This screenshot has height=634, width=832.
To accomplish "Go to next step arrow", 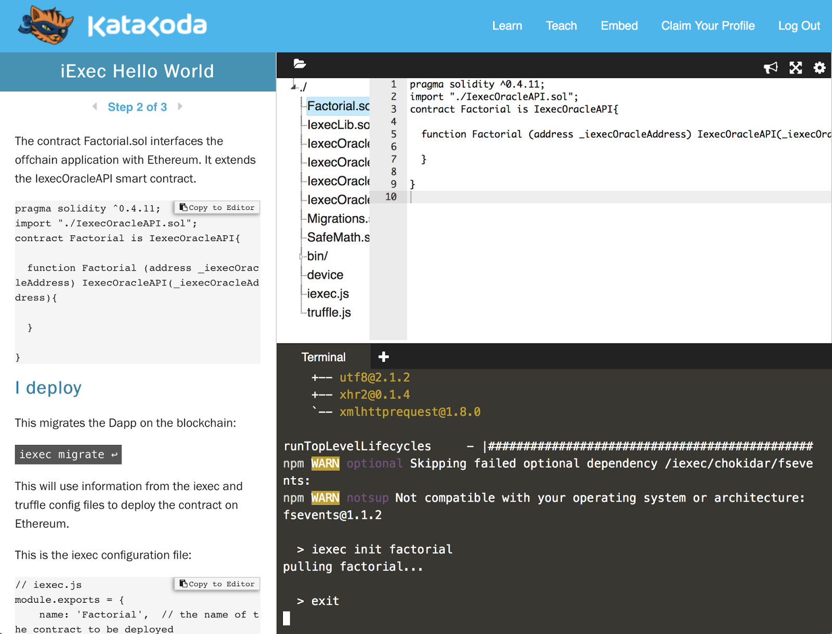I will pyautogui.click(x=180, y=107).
